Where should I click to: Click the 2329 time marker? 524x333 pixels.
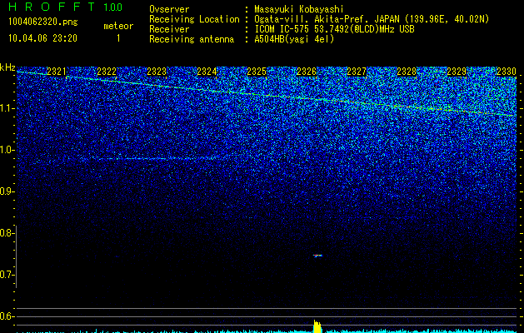point(457,72)
